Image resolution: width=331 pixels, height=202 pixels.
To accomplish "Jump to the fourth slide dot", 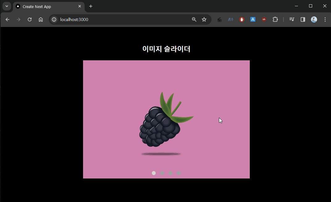I will point(179,173).
